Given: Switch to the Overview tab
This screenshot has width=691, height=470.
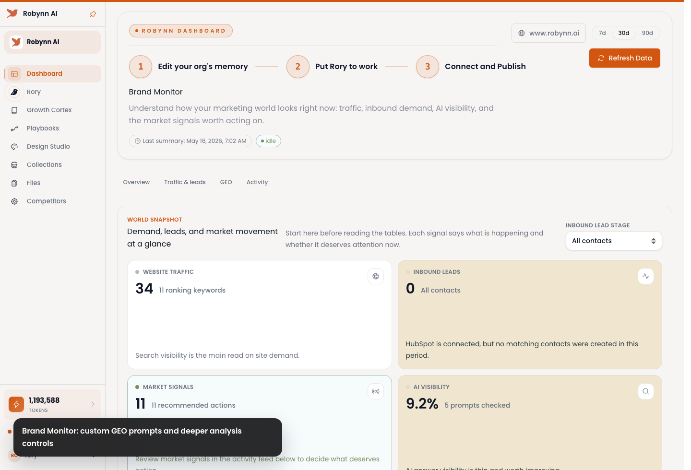Looking at the screenshot, I should [136, 182].
